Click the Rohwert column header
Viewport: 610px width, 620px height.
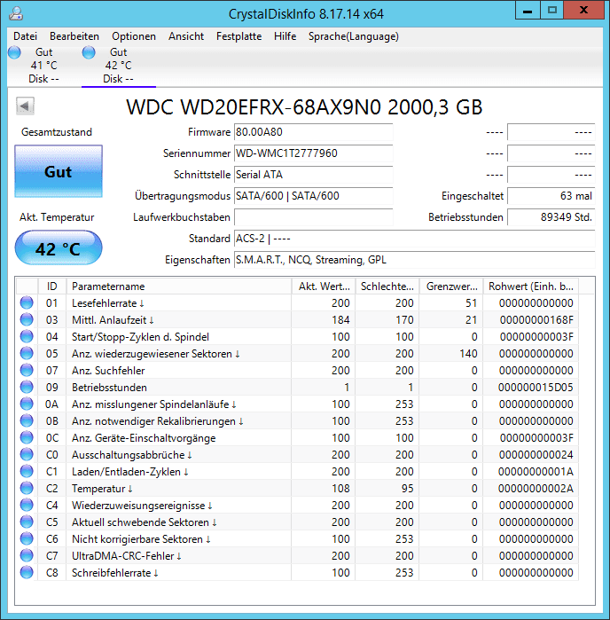(x=531, y=286)
